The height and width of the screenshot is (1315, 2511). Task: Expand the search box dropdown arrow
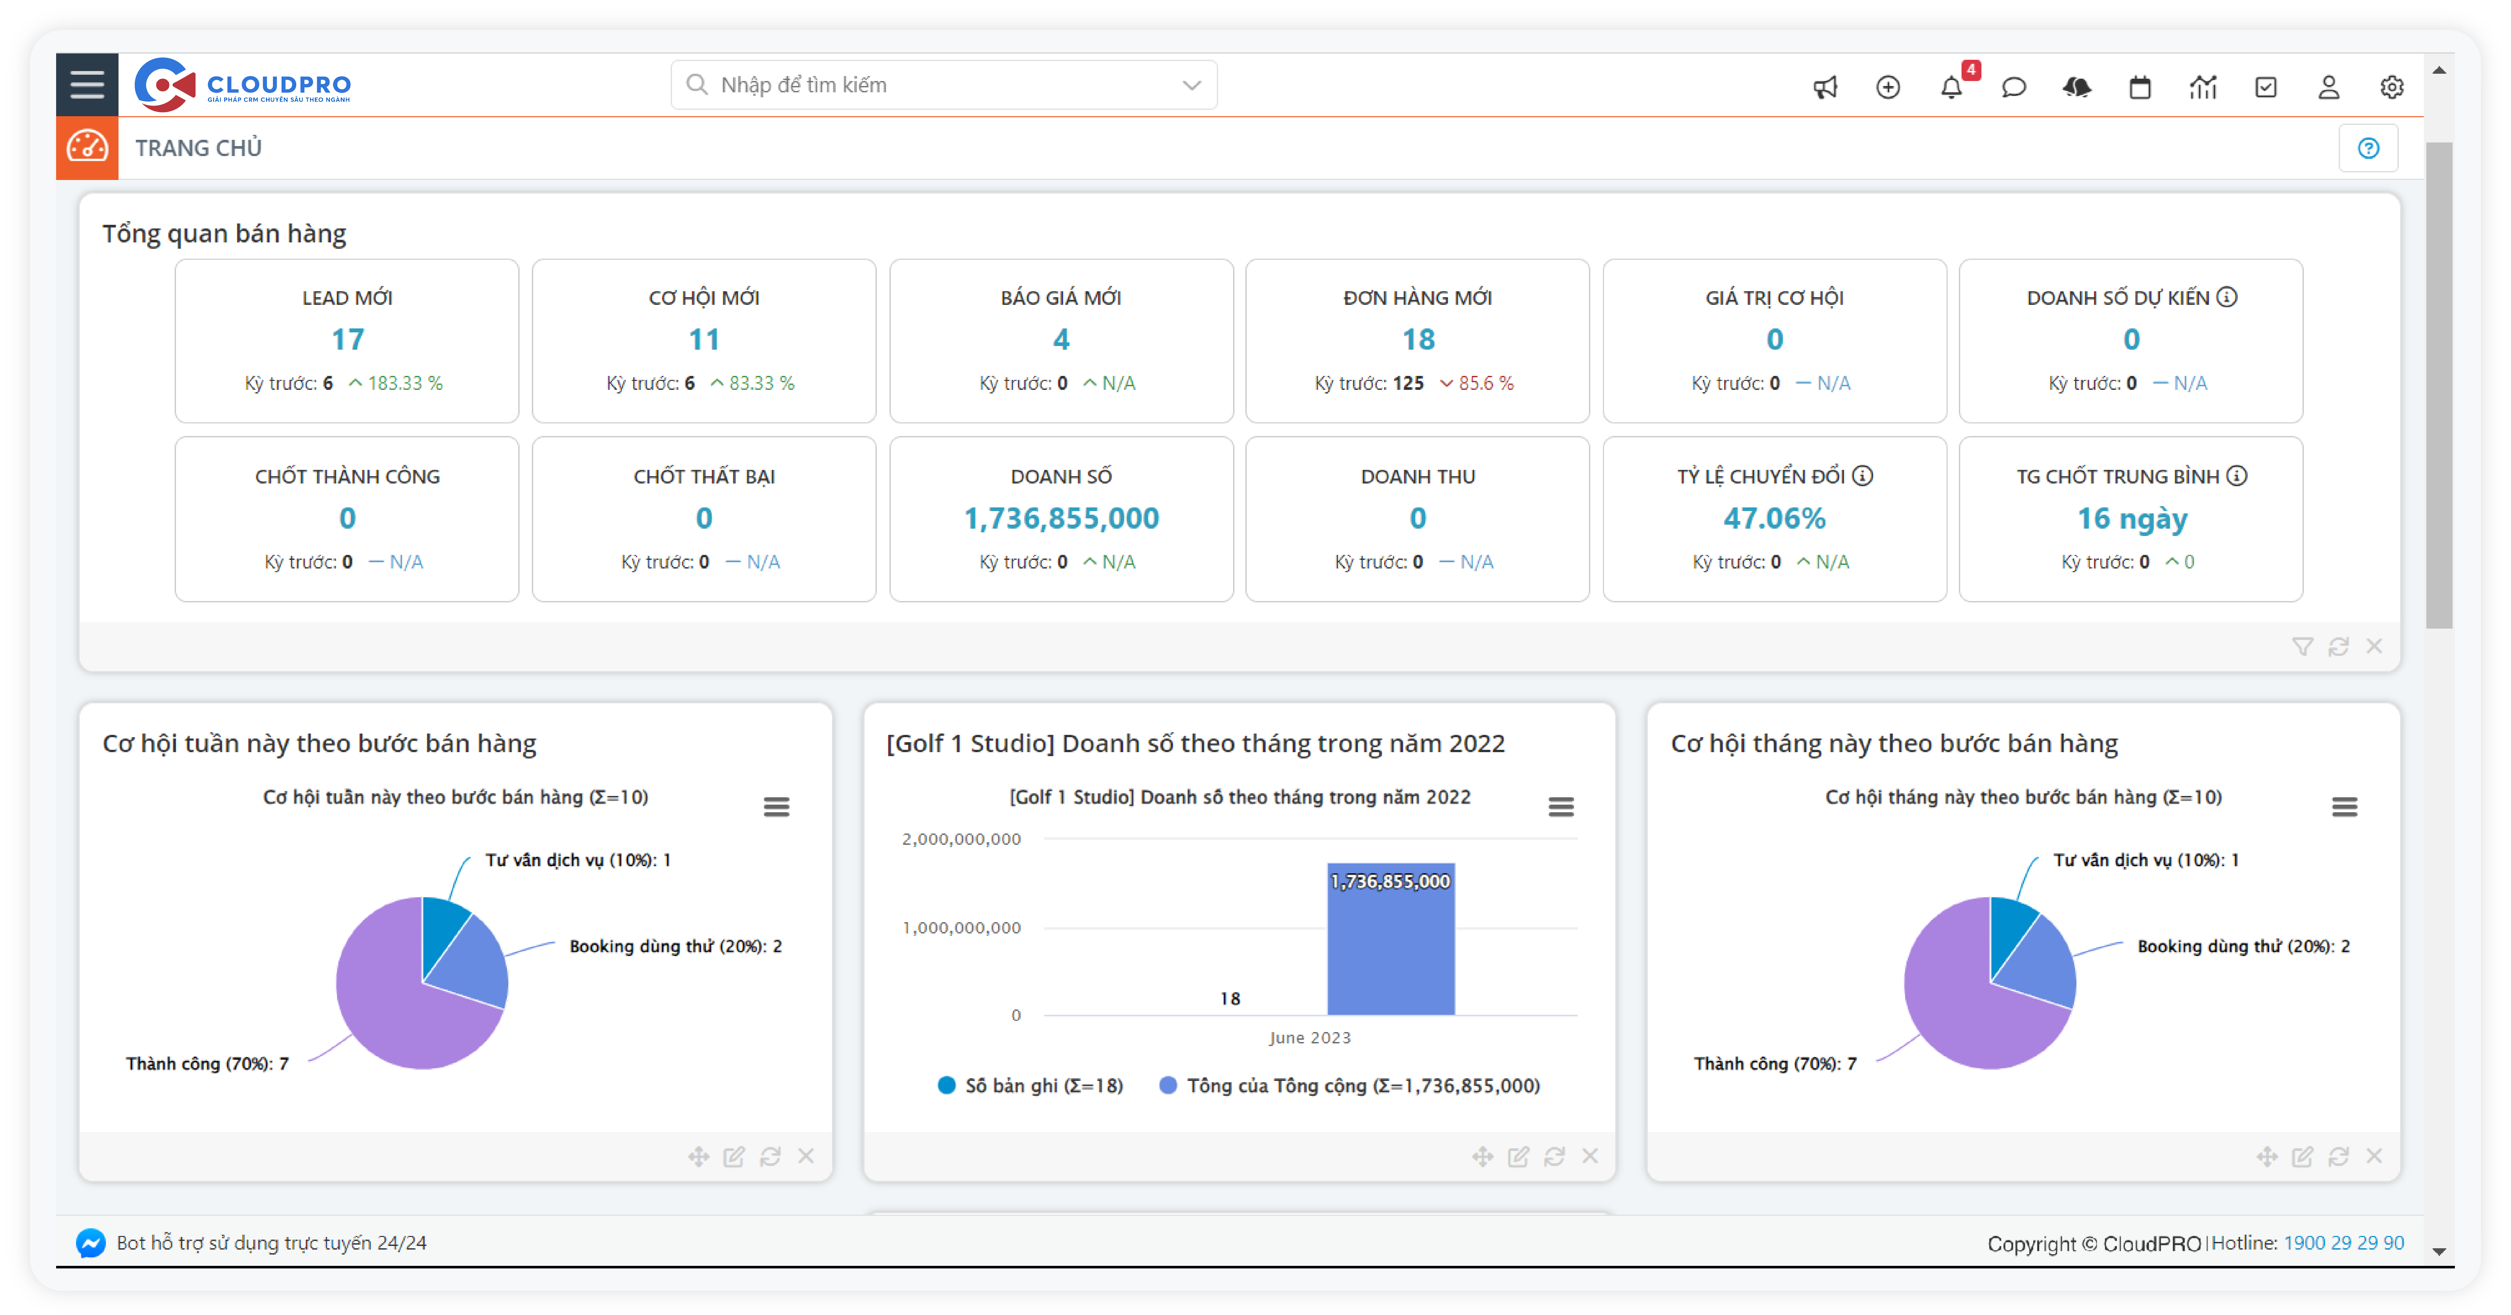pyautogui.click(x=1191, y=85)
